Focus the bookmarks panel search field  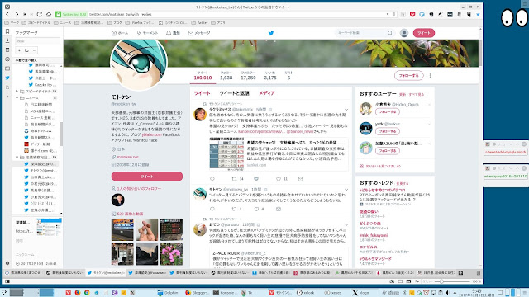point(37,41)
